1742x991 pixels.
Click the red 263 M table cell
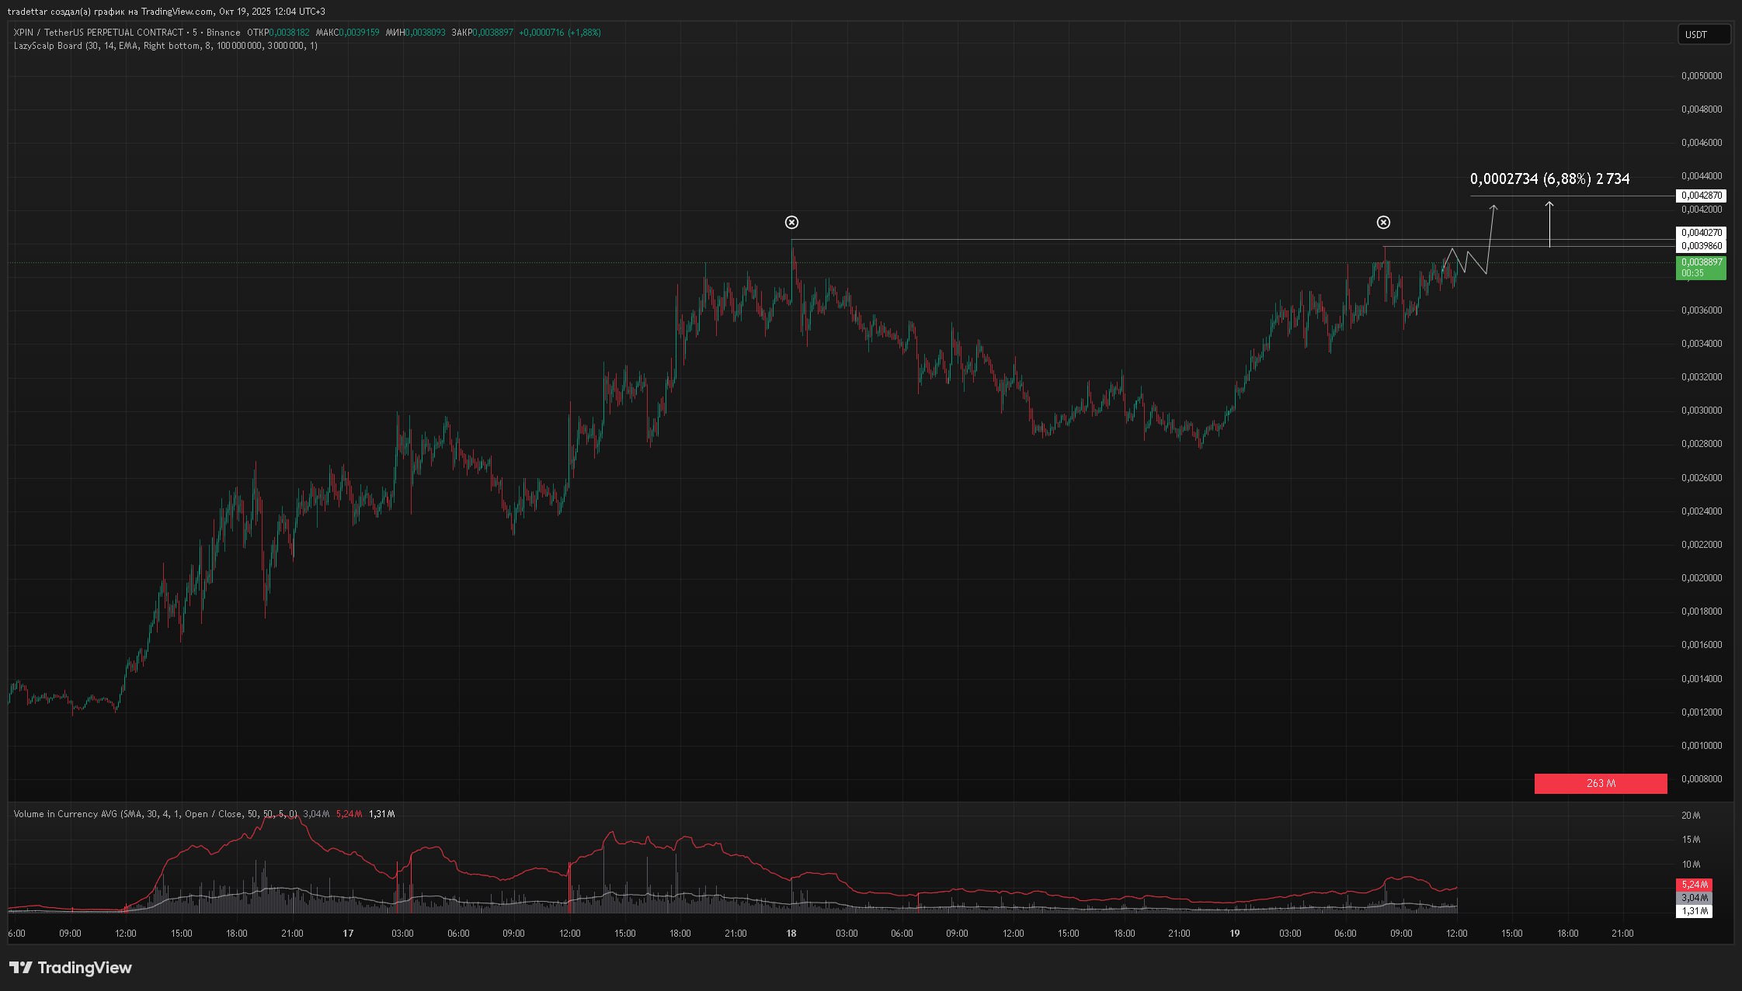point(1600,784)
